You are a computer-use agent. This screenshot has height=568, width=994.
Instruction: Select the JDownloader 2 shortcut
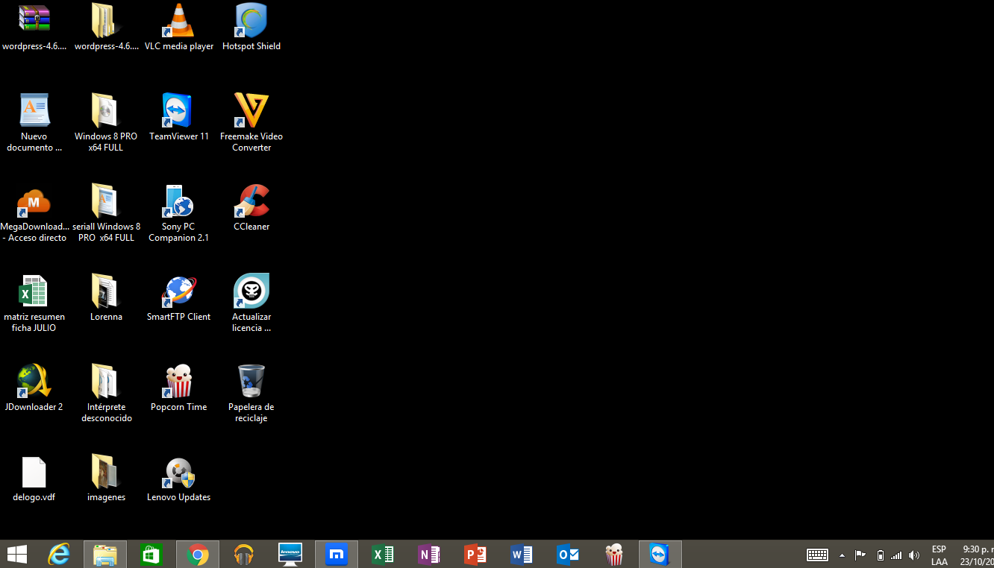click(34, 382)
